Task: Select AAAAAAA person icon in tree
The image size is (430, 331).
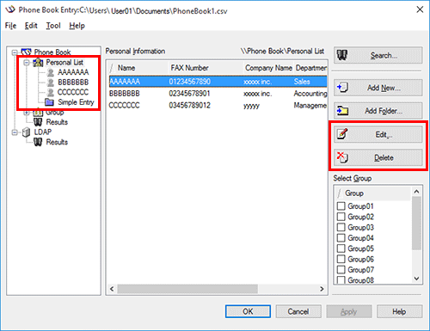Action: click(51, 72)
